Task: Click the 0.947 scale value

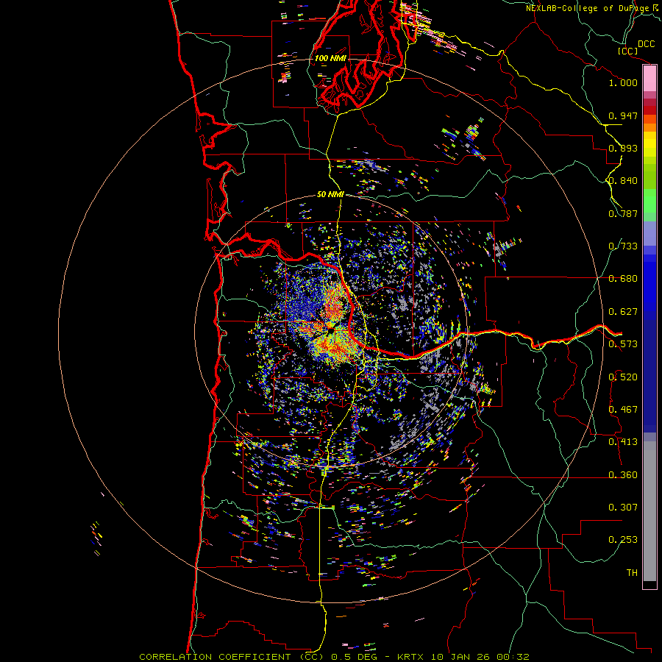Action: 623,115
